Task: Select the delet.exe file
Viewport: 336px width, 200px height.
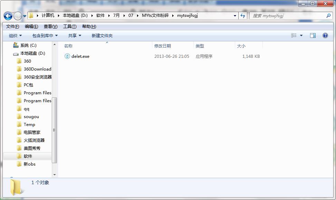Action: pyautogui.click(x=80, y=56)
